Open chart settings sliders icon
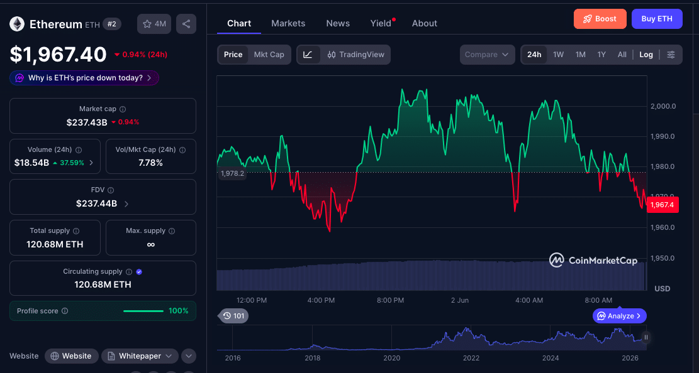 pyautogui.click(x=671, y=54)
